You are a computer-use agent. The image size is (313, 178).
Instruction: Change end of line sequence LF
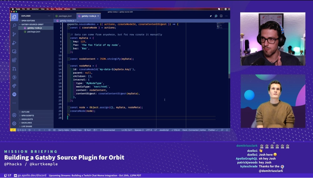click(156, 130)
